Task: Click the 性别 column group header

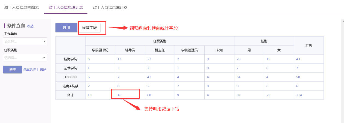Action: coord(264,41)
